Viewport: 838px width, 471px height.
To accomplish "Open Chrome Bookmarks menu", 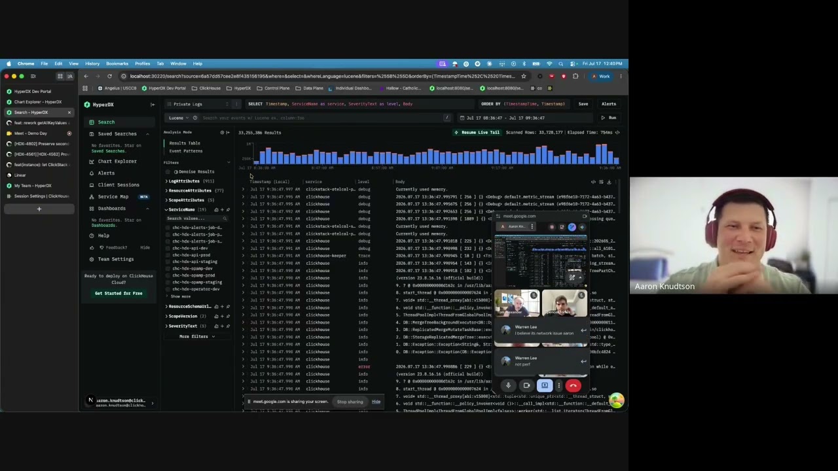I will pos(117,63).
